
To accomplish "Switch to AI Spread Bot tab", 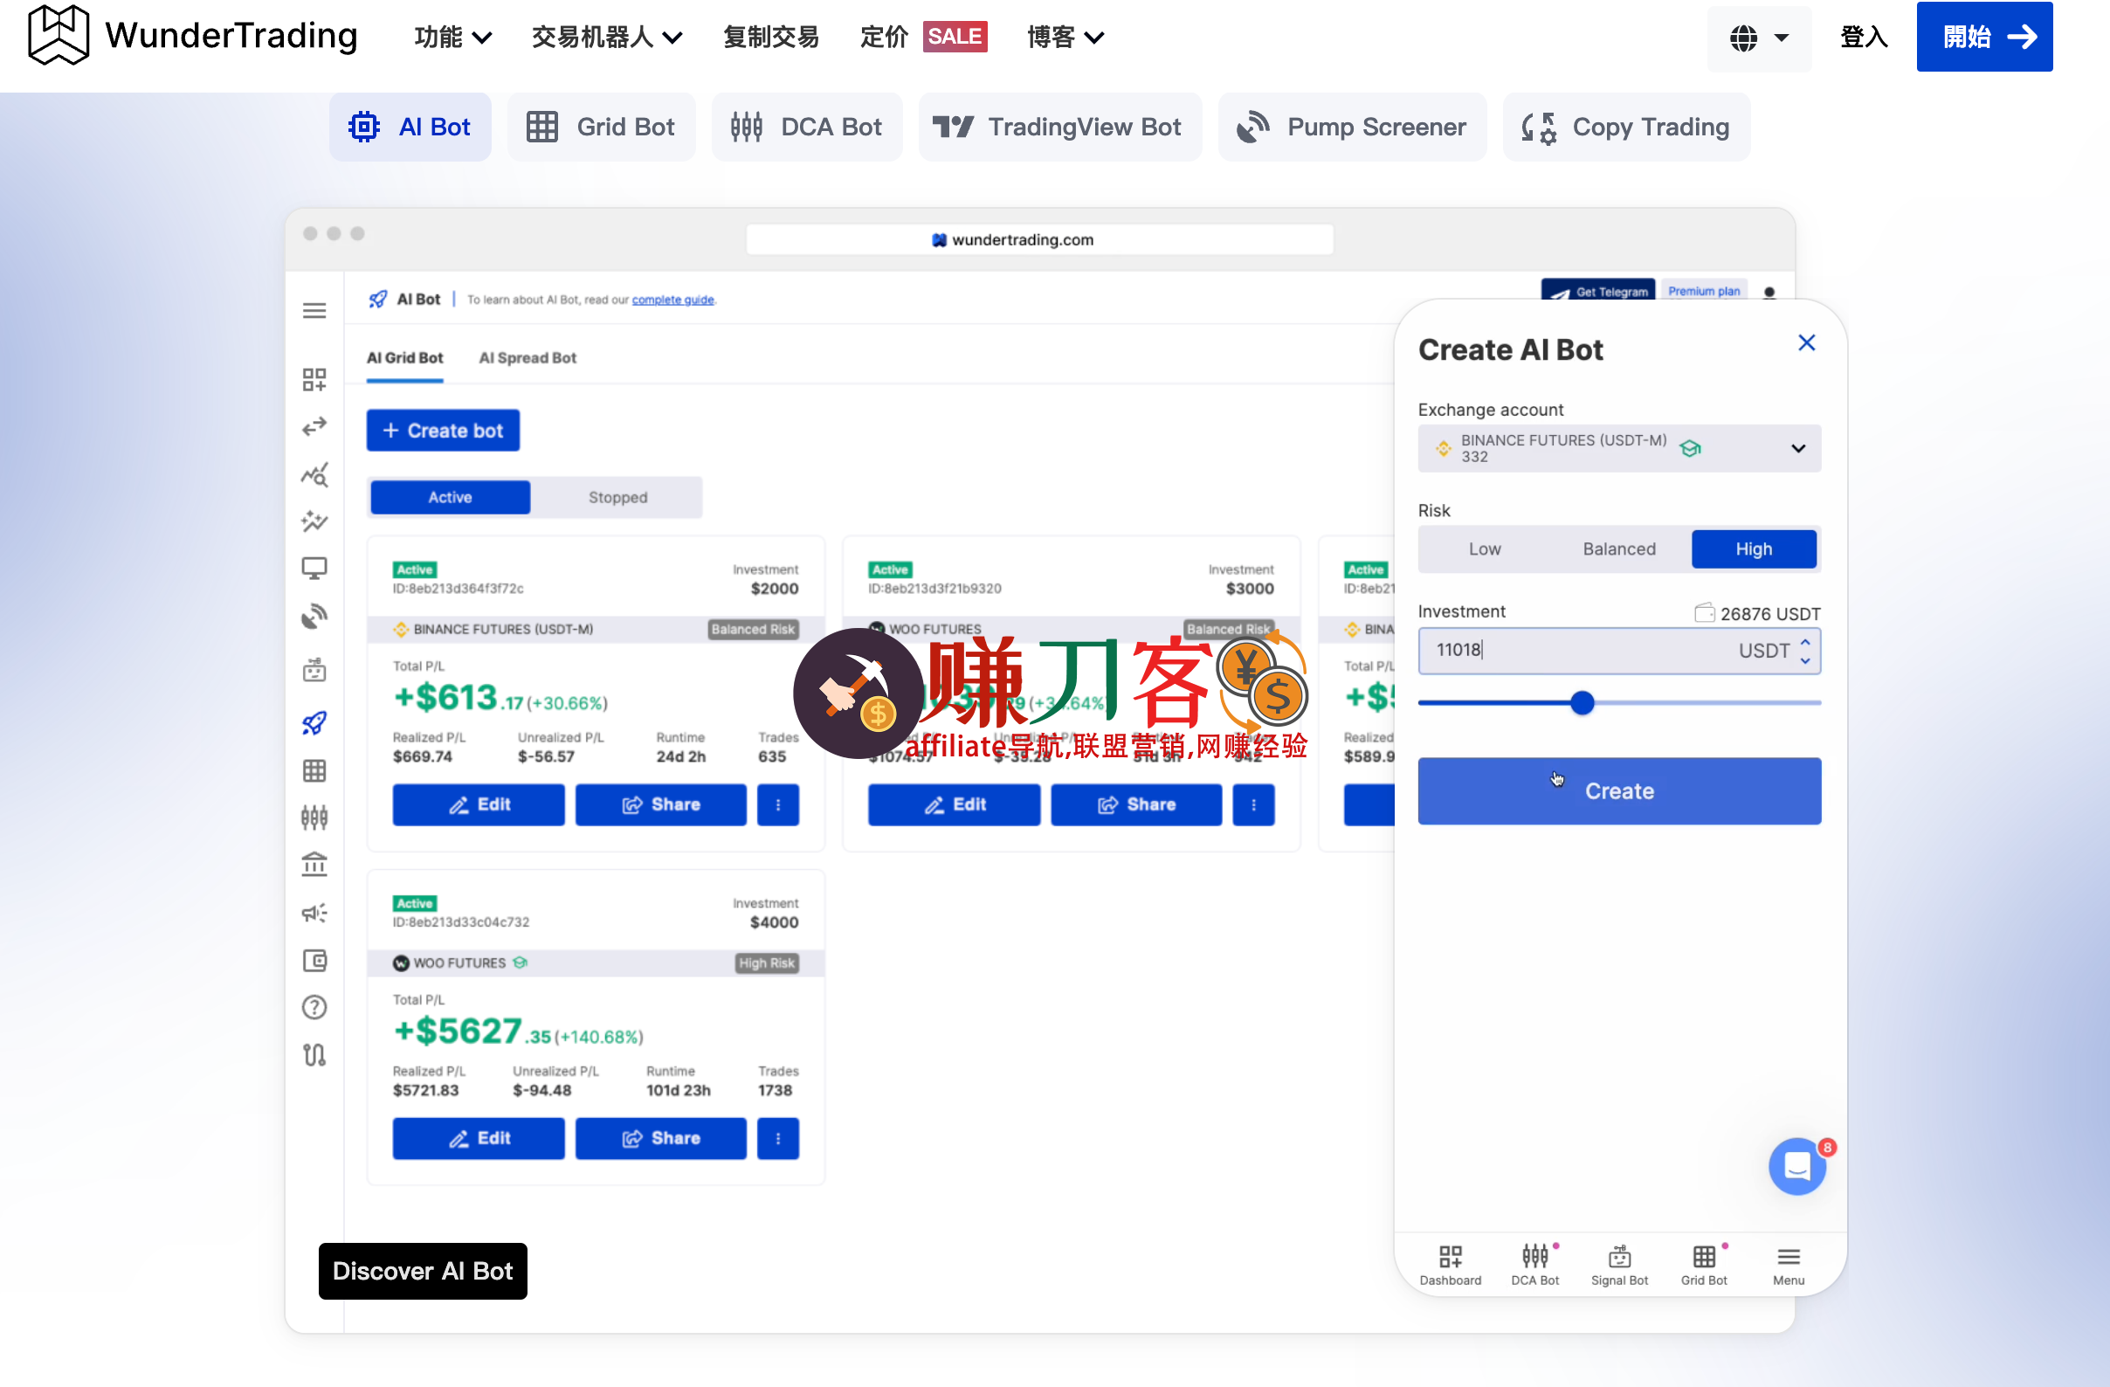I will [527, 358].
